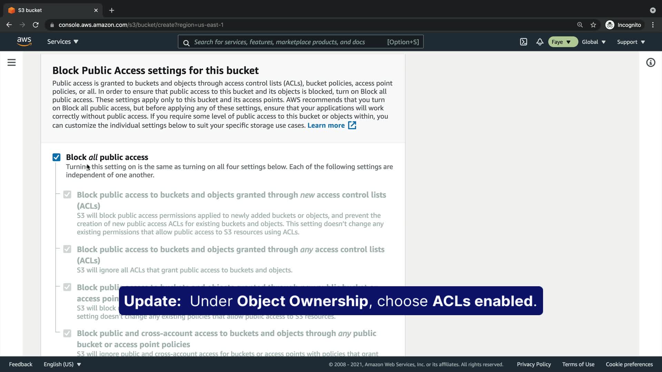Screen dimensions: 662x372
Task: Click the browser zoom magnifier icon
Action: pos(580,25)
